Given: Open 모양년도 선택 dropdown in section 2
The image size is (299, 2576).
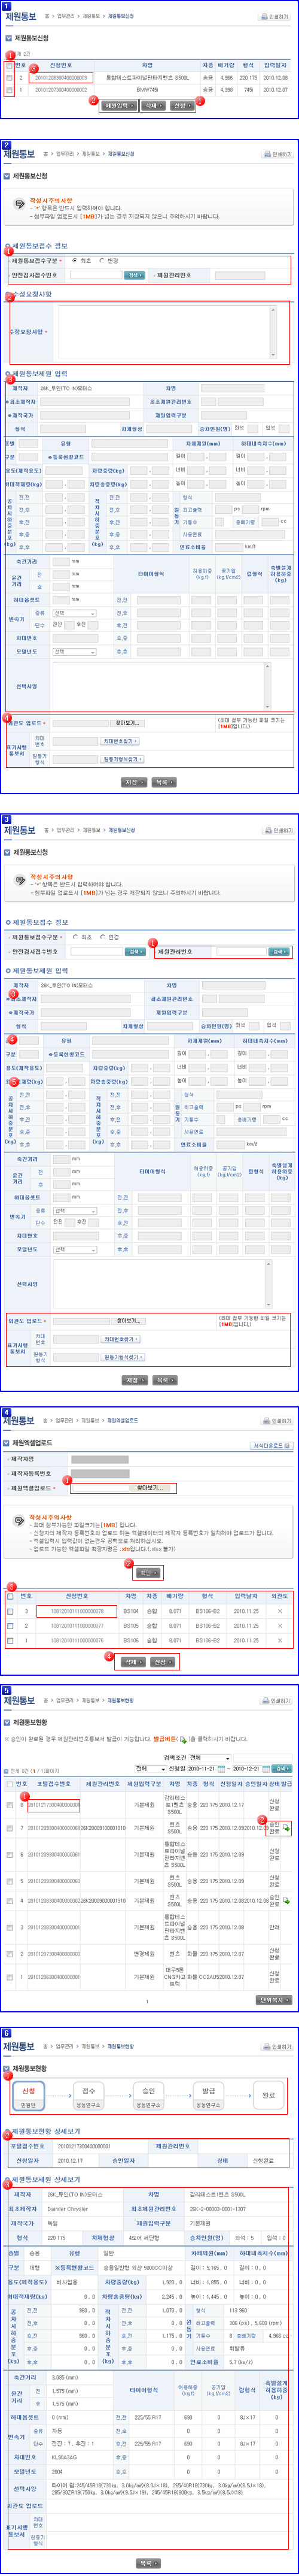Looking at the screenshot, I should pyautogui.click(x=75, y=651).
